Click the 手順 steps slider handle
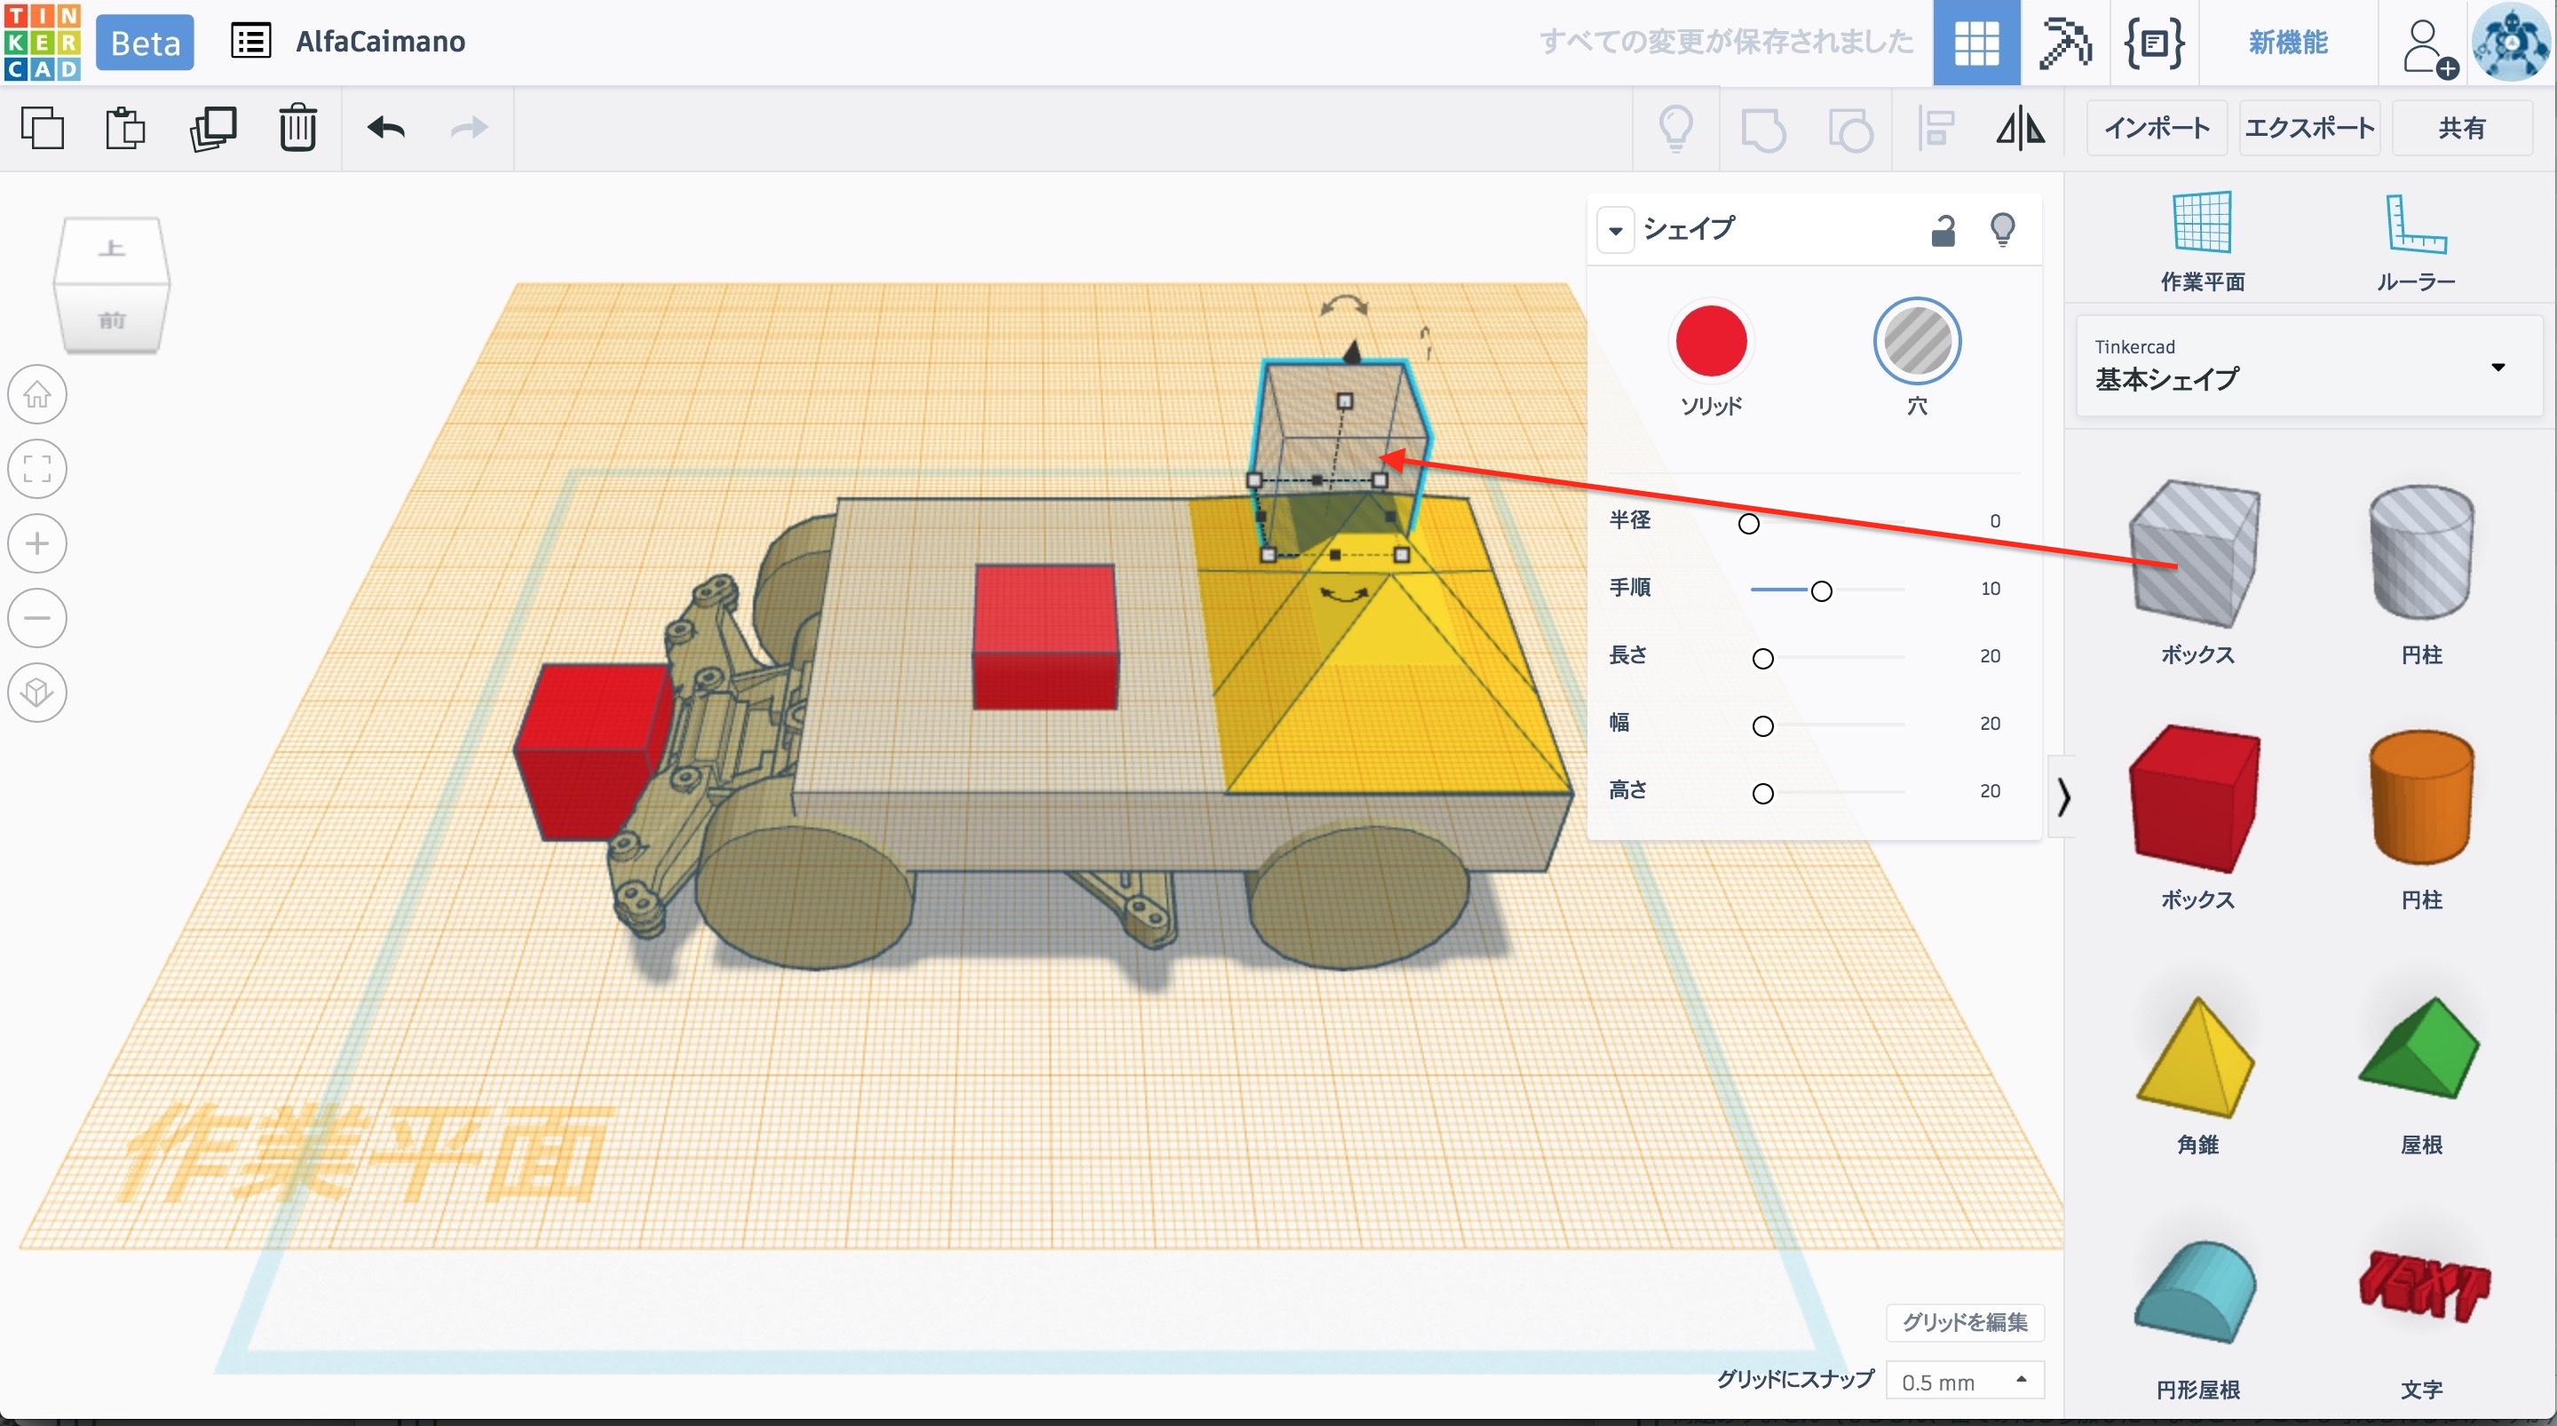2557x1426 pixels. pos(1820,590)
